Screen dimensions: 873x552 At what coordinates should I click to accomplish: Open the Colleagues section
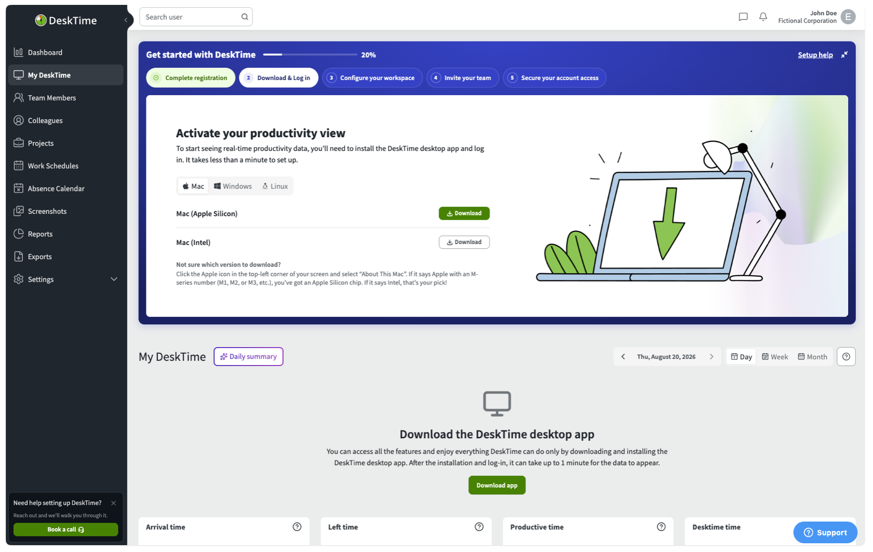pos(65,121)
